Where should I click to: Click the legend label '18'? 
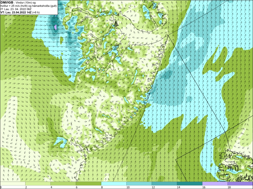[x=229, y=187]
